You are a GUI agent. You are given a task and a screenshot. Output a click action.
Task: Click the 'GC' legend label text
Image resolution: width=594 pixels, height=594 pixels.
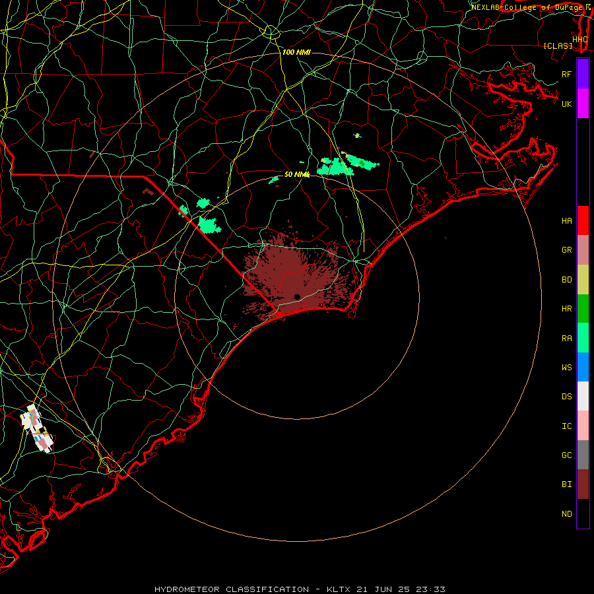[567, 455]
